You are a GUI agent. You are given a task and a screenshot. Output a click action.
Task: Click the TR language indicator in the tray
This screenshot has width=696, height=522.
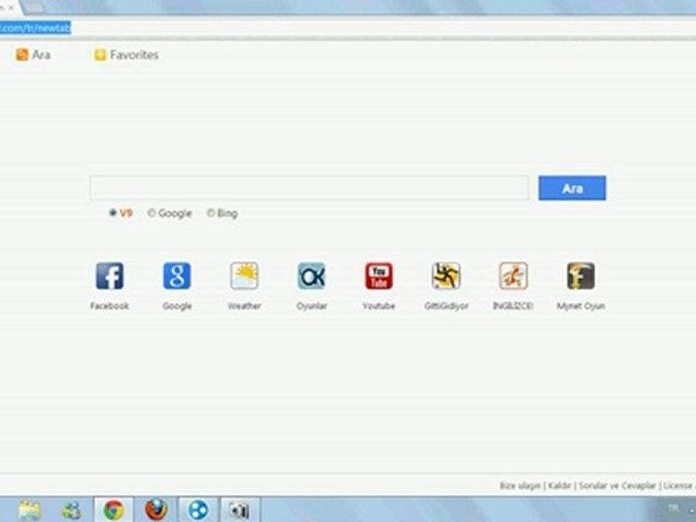(x=674, y=508)
